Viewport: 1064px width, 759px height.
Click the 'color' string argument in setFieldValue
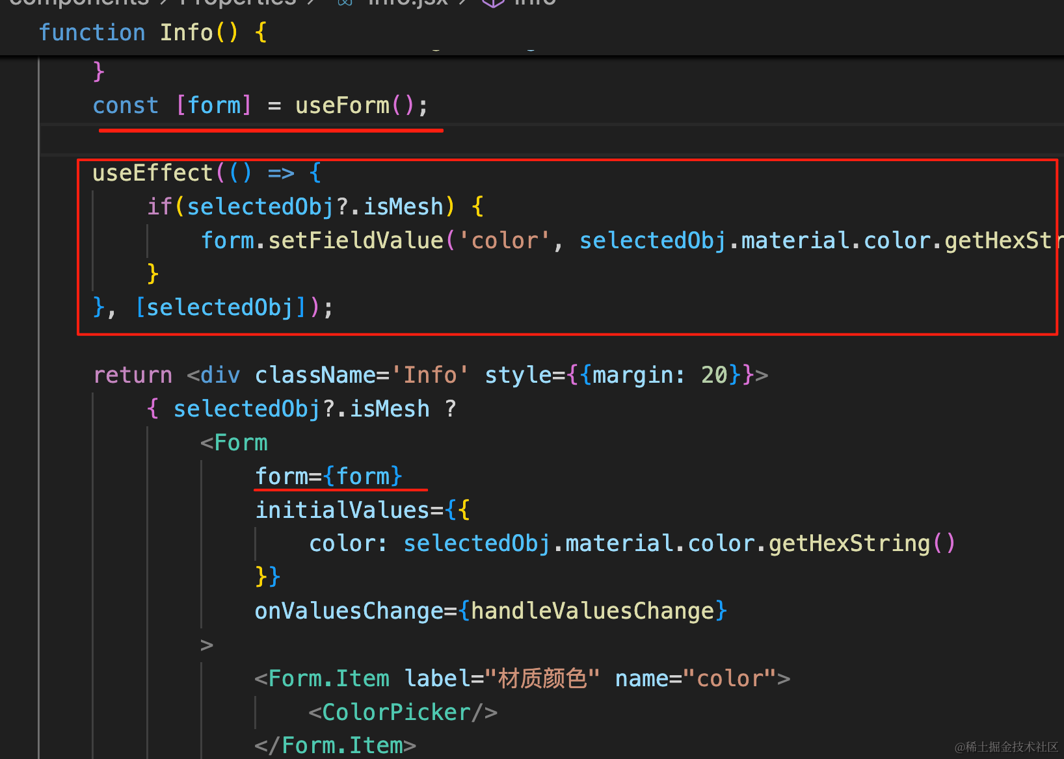click(x=505, y=240)
